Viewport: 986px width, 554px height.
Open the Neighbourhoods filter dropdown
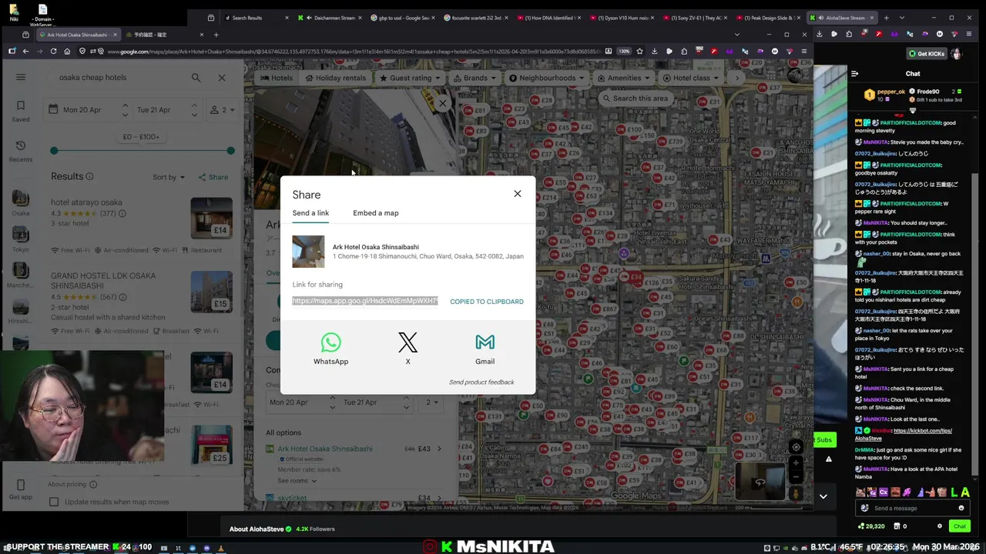tap(546, 78)
